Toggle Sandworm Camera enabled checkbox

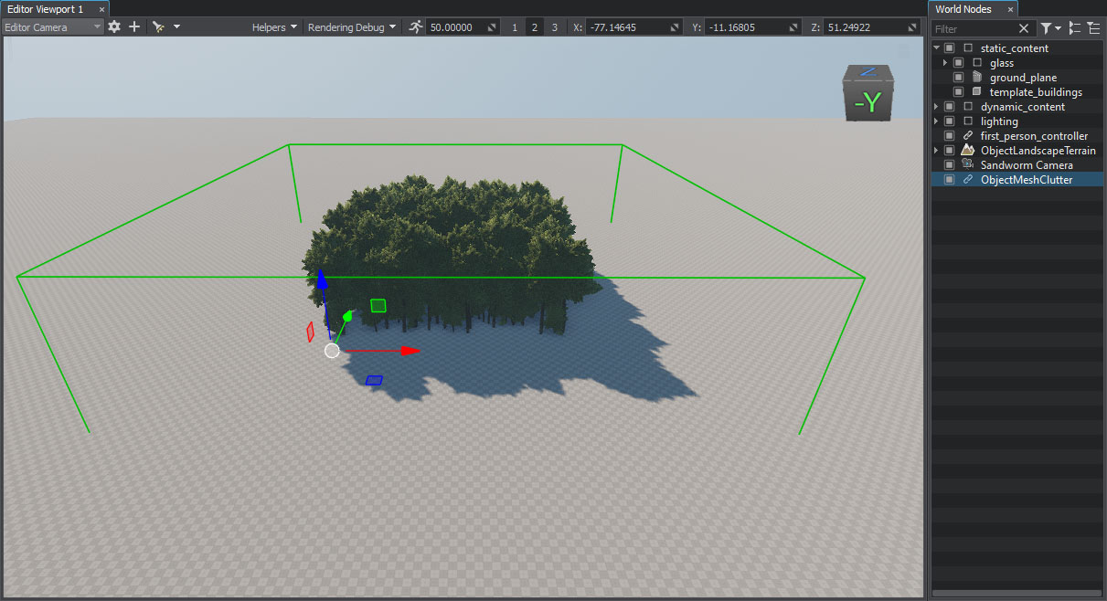click(949, 165)
